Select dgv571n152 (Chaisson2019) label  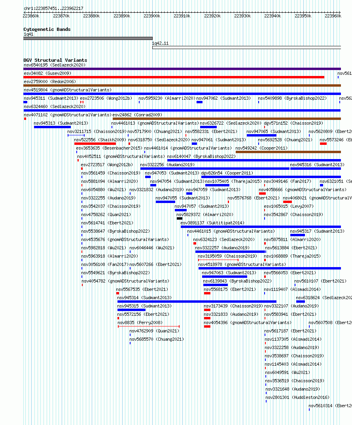click(293, 123)
